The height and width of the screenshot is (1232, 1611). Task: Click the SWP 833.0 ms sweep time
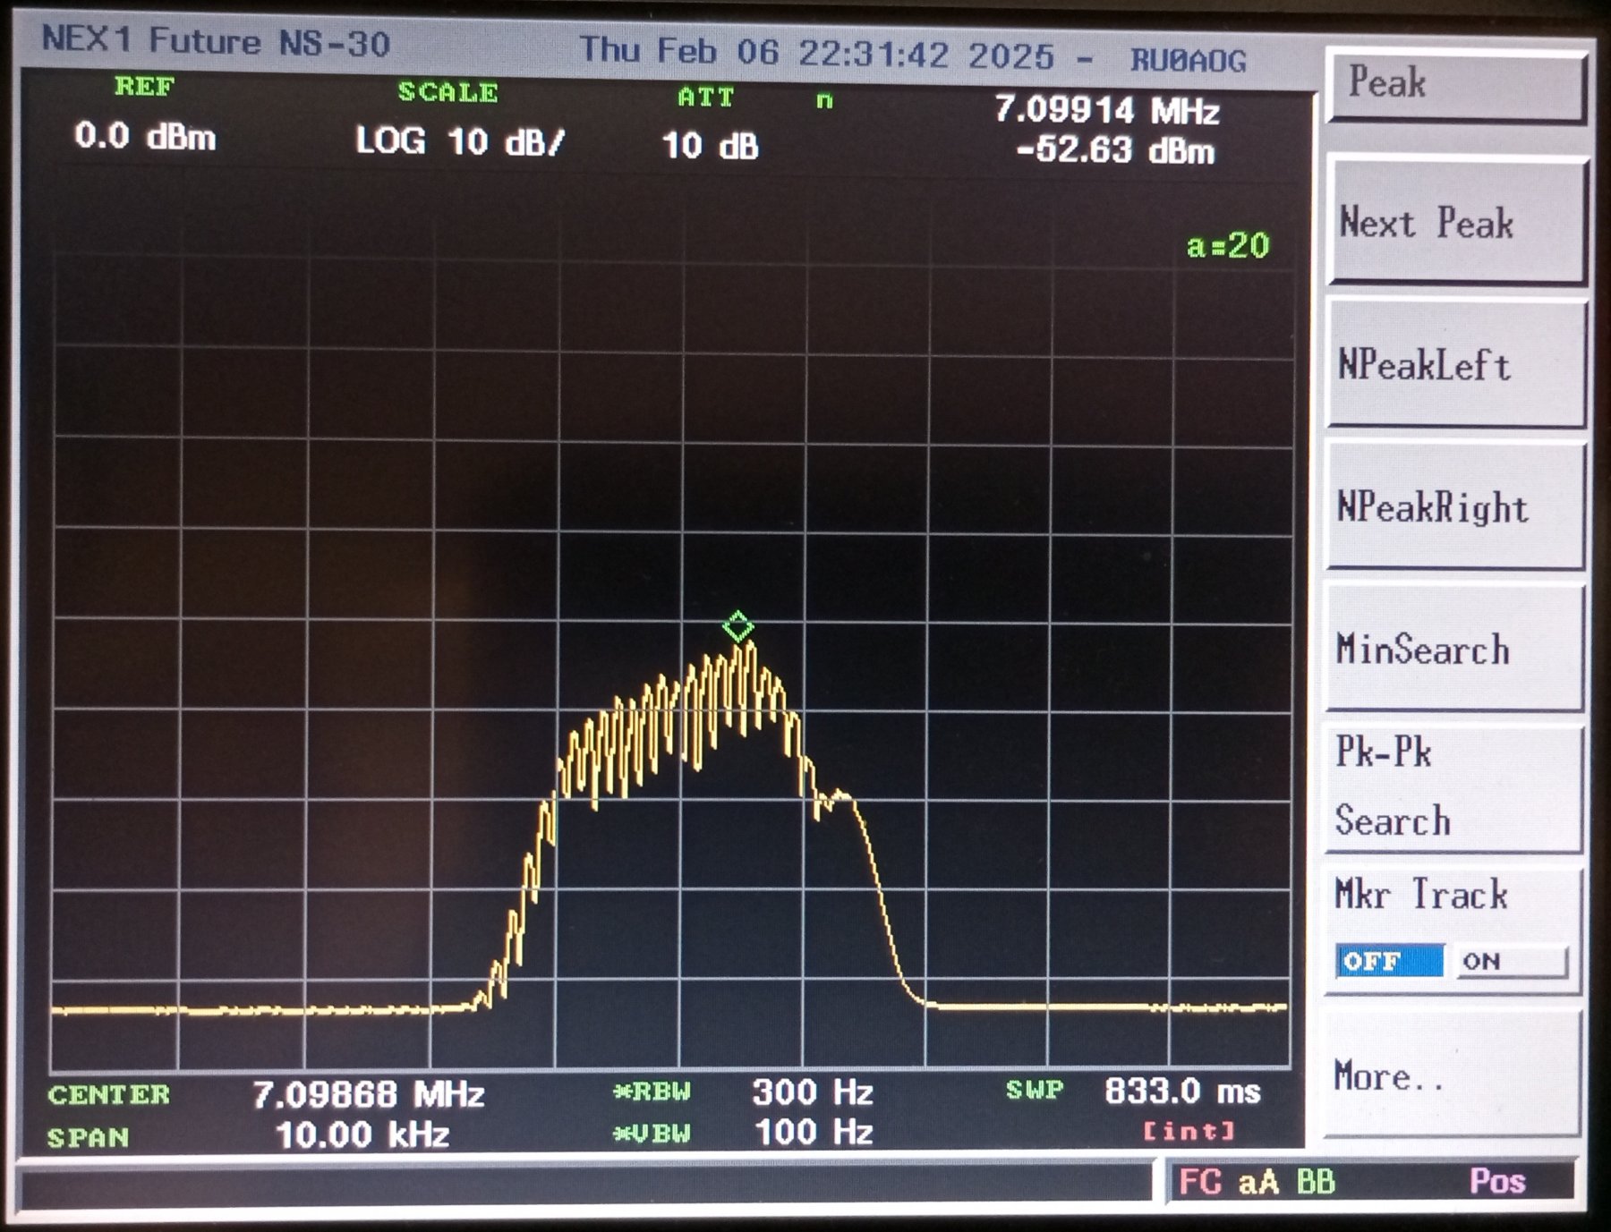click(x=1181, y=1092)
